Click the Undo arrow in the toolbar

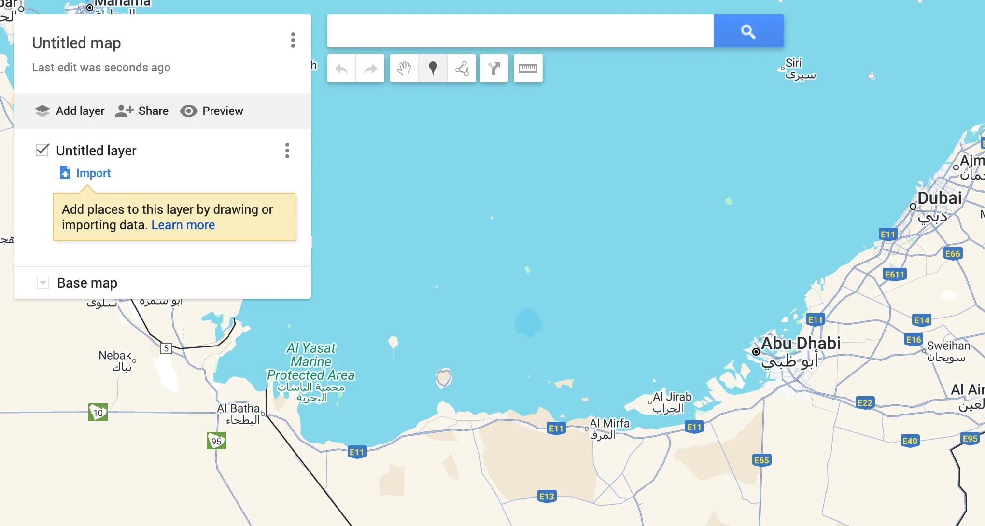[x=341, y=69]
